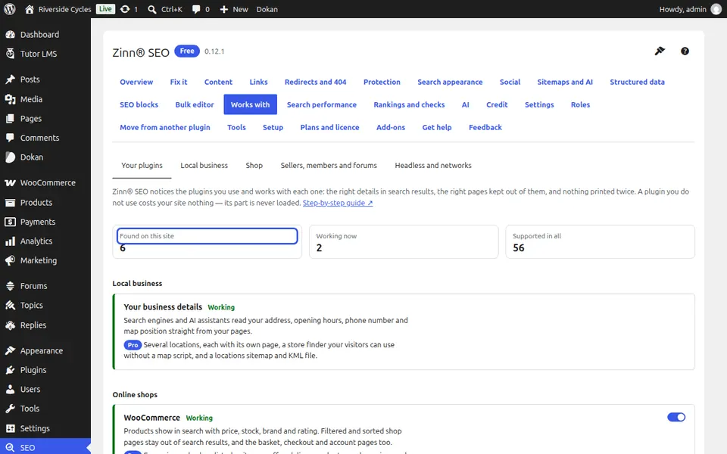Click the Forums sidebar icon
Screen dimensions: 727x454
[10, 286]
